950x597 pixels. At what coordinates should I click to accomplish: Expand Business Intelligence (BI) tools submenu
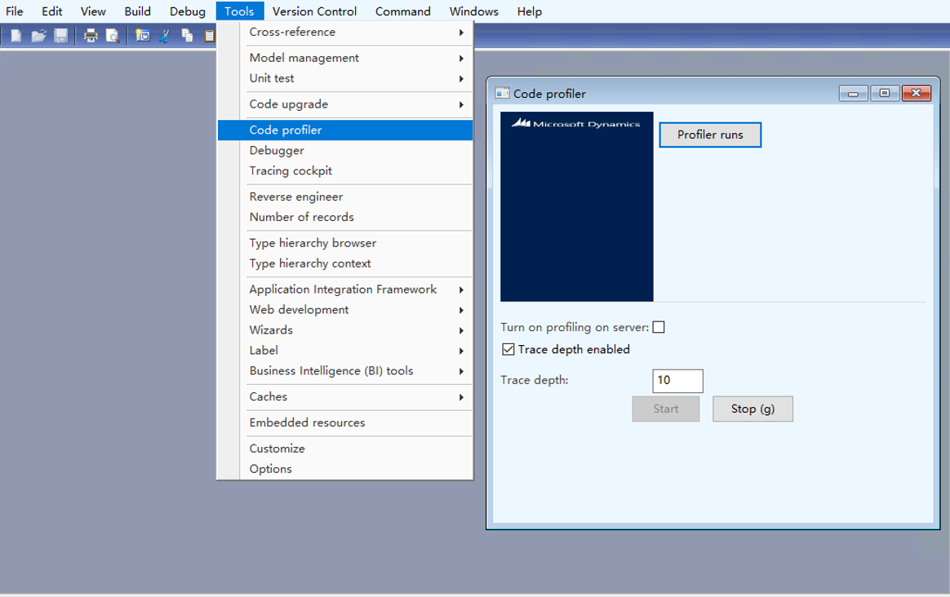pyautogui.click(x=344, y=370)
